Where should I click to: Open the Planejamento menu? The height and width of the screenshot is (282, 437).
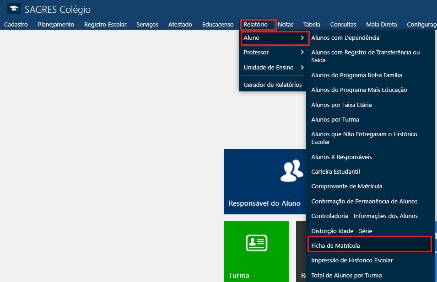point(56,25)
